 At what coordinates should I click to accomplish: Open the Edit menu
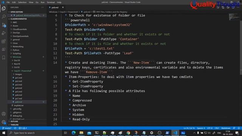click(x=14, y=2)
